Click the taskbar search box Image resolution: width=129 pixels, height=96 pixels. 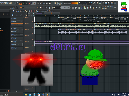point(12,95)
